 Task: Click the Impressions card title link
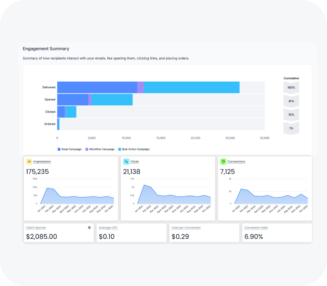click(42, 161)
